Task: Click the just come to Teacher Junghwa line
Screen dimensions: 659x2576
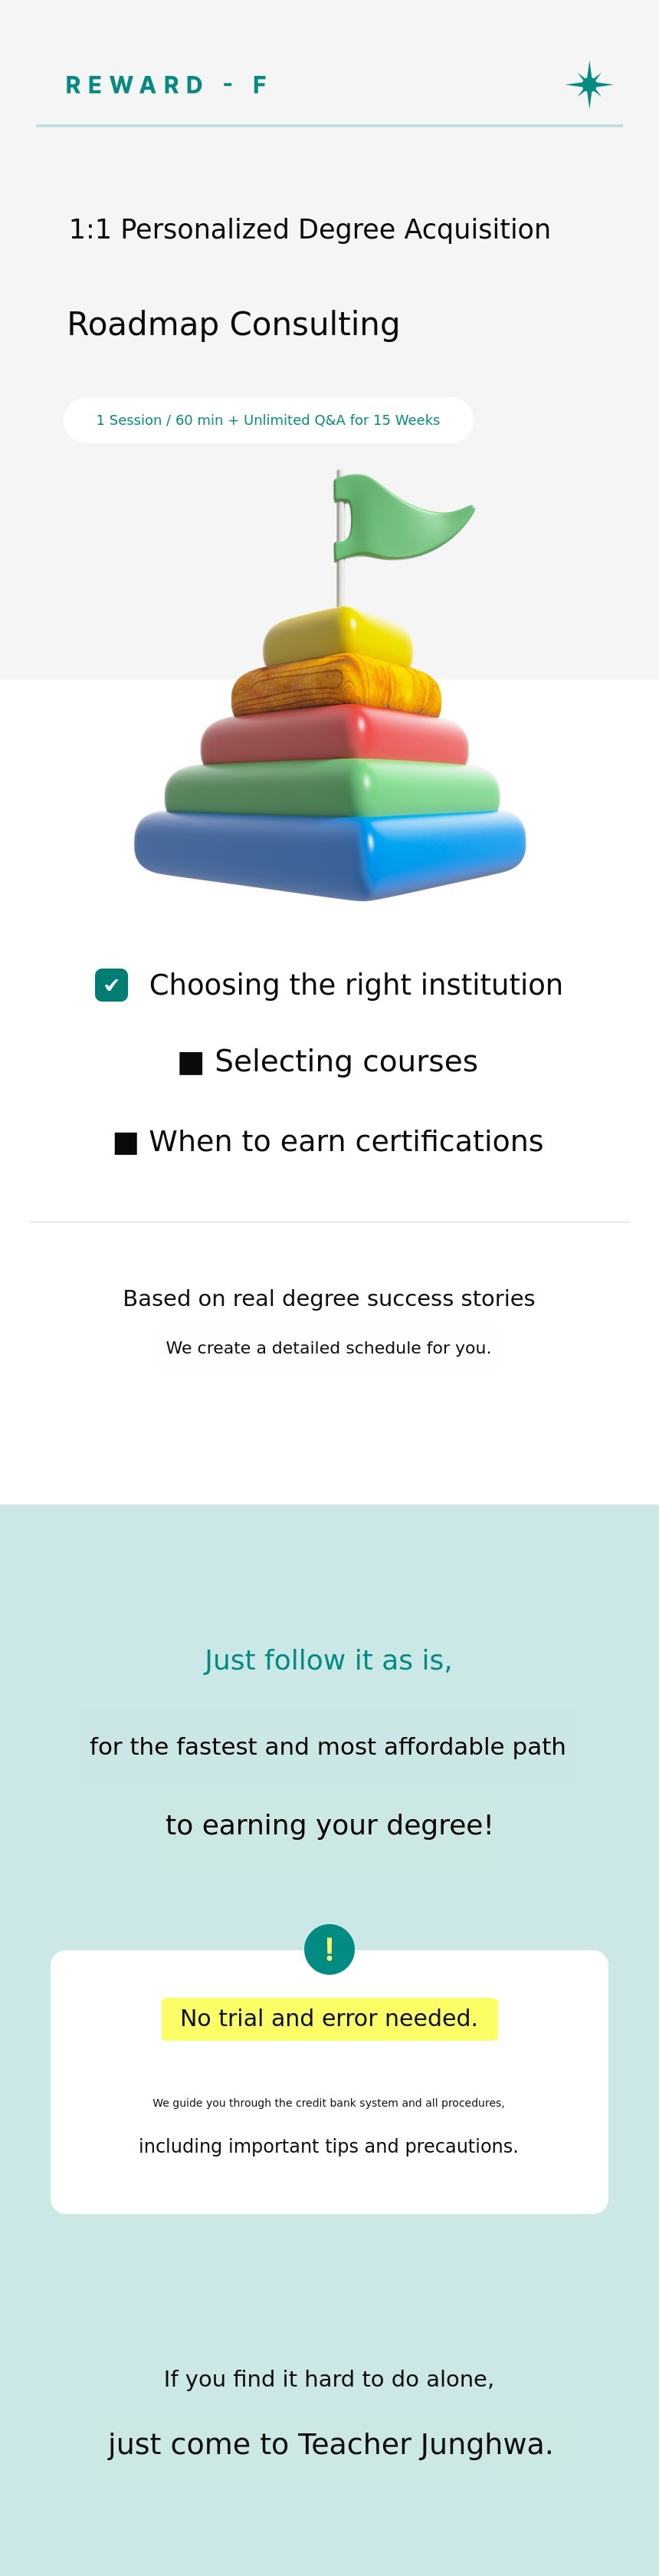Action: tap(329, 2444)
